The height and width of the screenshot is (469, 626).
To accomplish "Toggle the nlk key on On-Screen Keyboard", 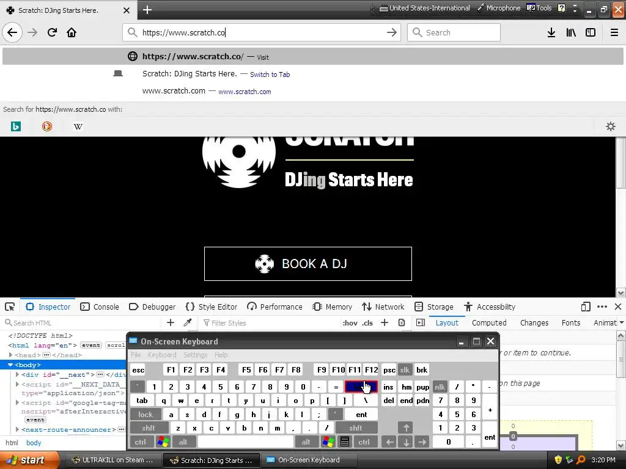I will (x=440, y=387).
